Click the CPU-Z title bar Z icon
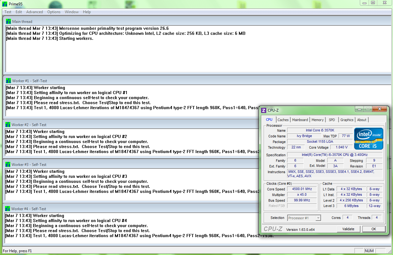The width and height of the screenshot is (393, 255). click(264, 110)
